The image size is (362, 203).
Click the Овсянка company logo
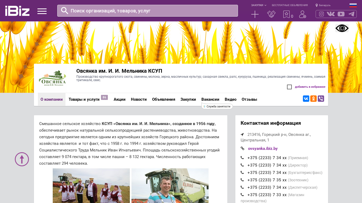52,78
